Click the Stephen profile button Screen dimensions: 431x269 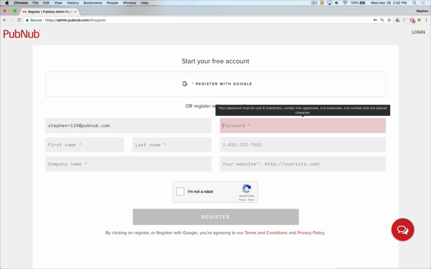coord(422,11)
